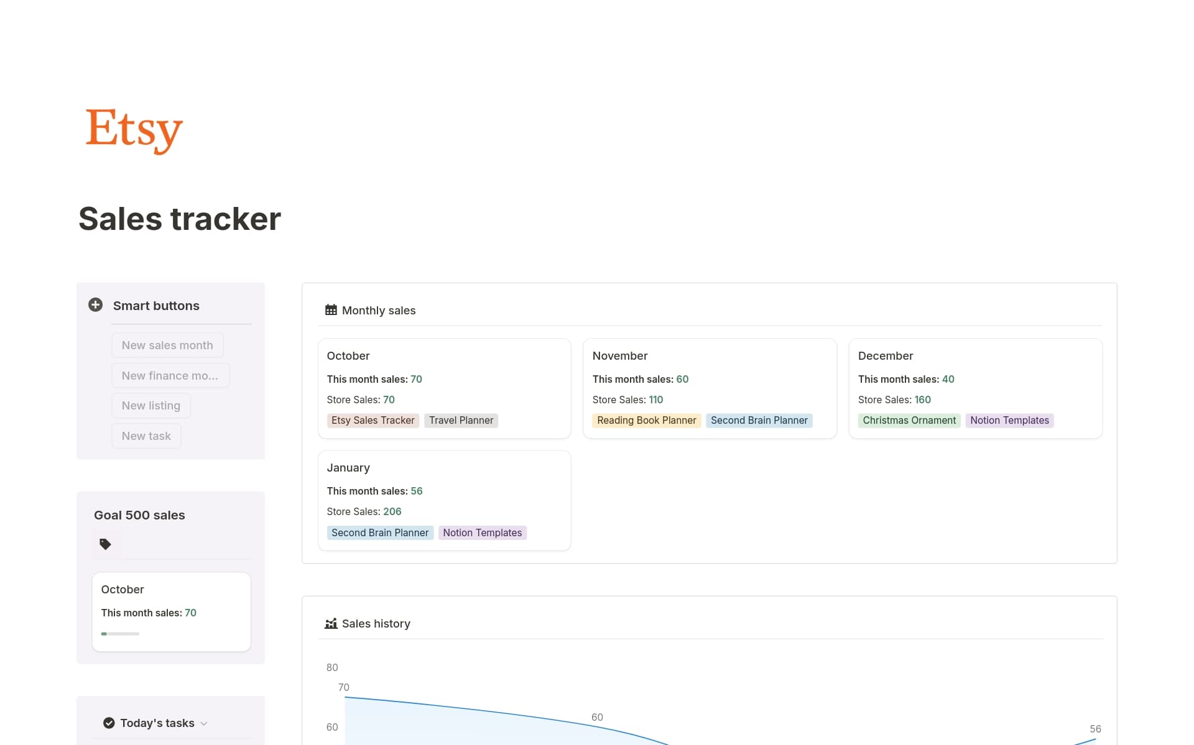Click the bar chart icon beside Sales history
This screenshot has height=745, width=1194.
point(331,623)
